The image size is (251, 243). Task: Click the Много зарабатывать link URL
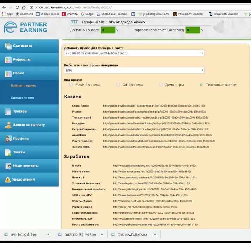[x=156, y=225]
